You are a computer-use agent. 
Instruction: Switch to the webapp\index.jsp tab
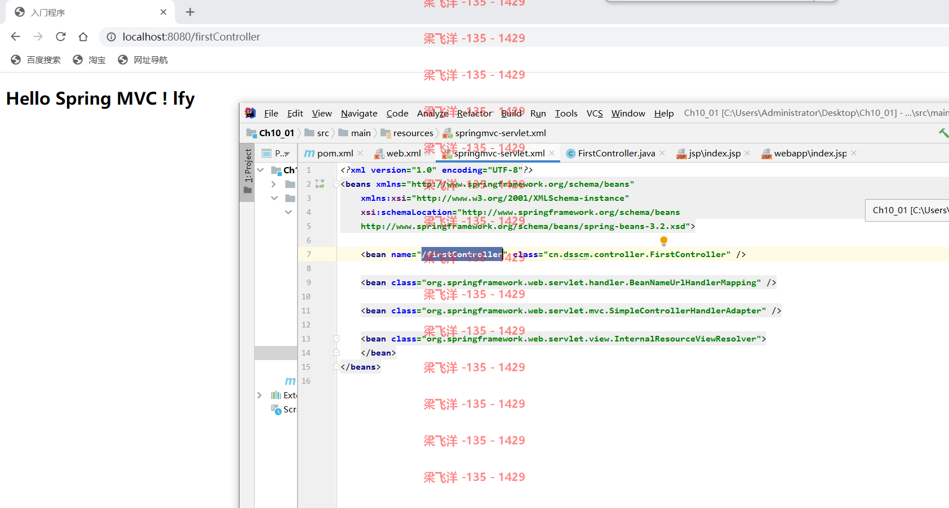coord(810,153)
